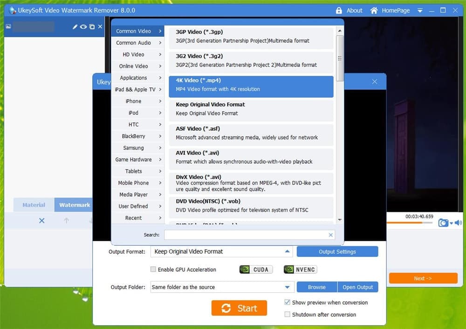Clear the search field with the X icon
Viewport: 466px width, 329px height.
point(330,235)
